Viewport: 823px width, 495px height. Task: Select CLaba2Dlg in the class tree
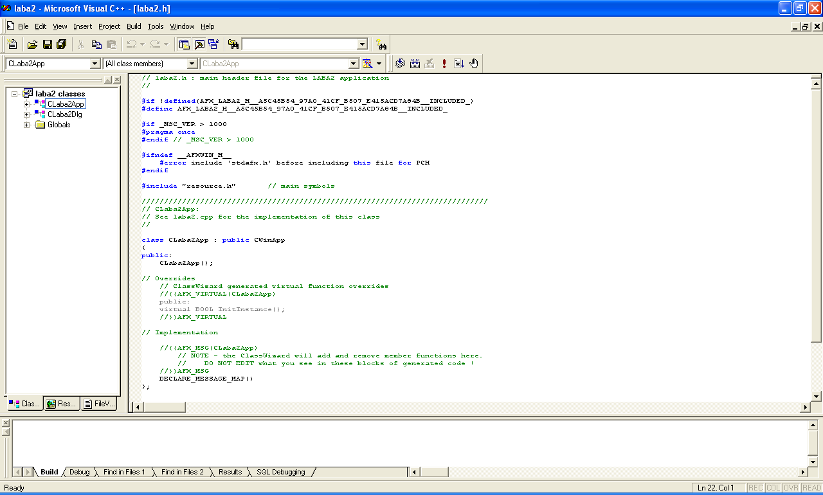[x=65, y=114]
